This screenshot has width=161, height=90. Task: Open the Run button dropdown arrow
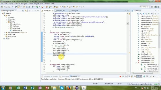click(39, 7)
